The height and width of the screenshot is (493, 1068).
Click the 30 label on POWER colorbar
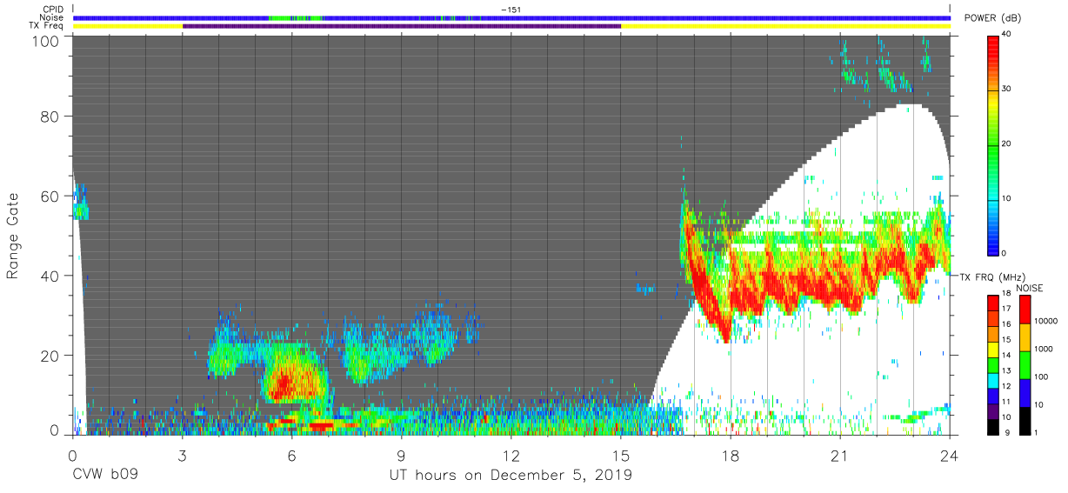(x=1008, y=89)
